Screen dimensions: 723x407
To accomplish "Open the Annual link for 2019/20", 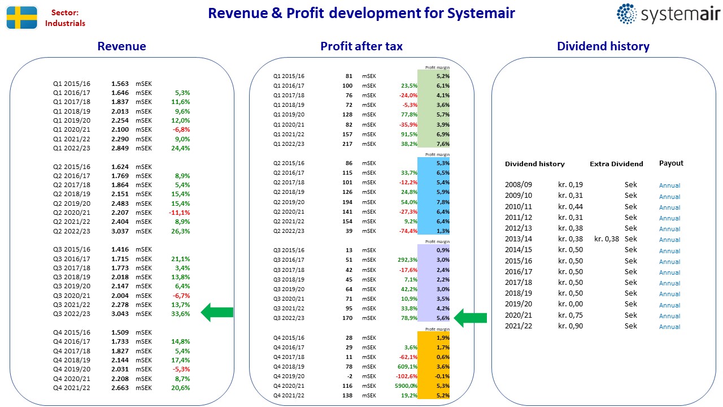I will (670, 305).
